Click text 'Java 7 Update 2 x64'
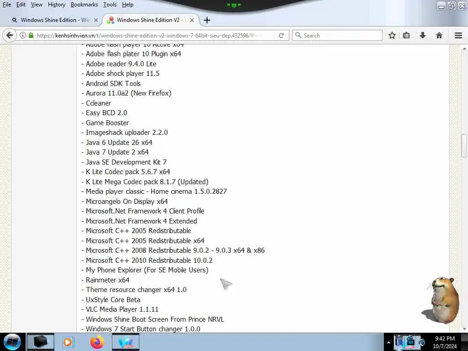Viewport: 468px width, 351px height. (117, 152)
